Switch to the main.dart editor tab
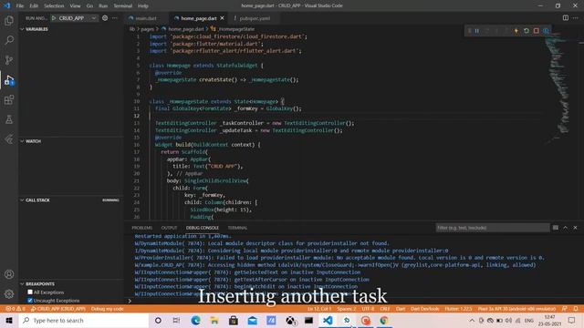The height and width of the screenshot is (328, 584). (x=146, y=18)
